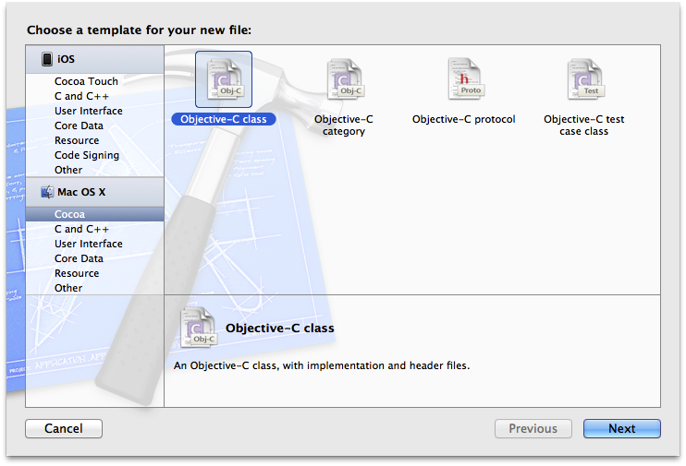The image size is (686, 466).
Task: Select the Objective-C category template icon
Action: [347, 79]
